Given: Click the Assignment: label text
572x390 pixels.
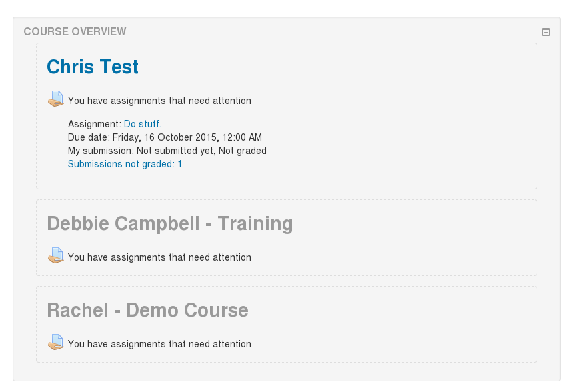Looking at the screenshot, I should (x=95, y=124).
